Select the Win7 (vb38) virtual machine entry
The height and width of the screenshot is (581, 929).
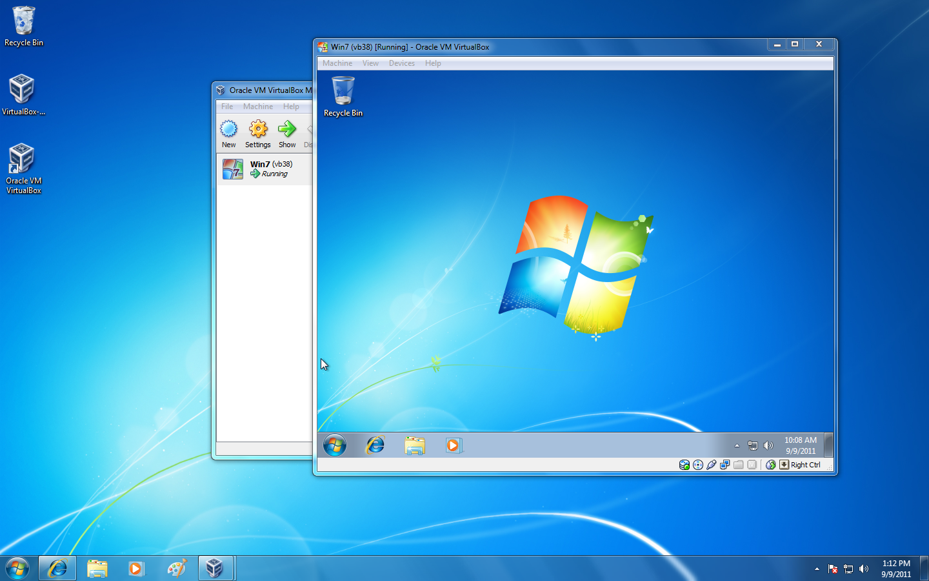265,169
